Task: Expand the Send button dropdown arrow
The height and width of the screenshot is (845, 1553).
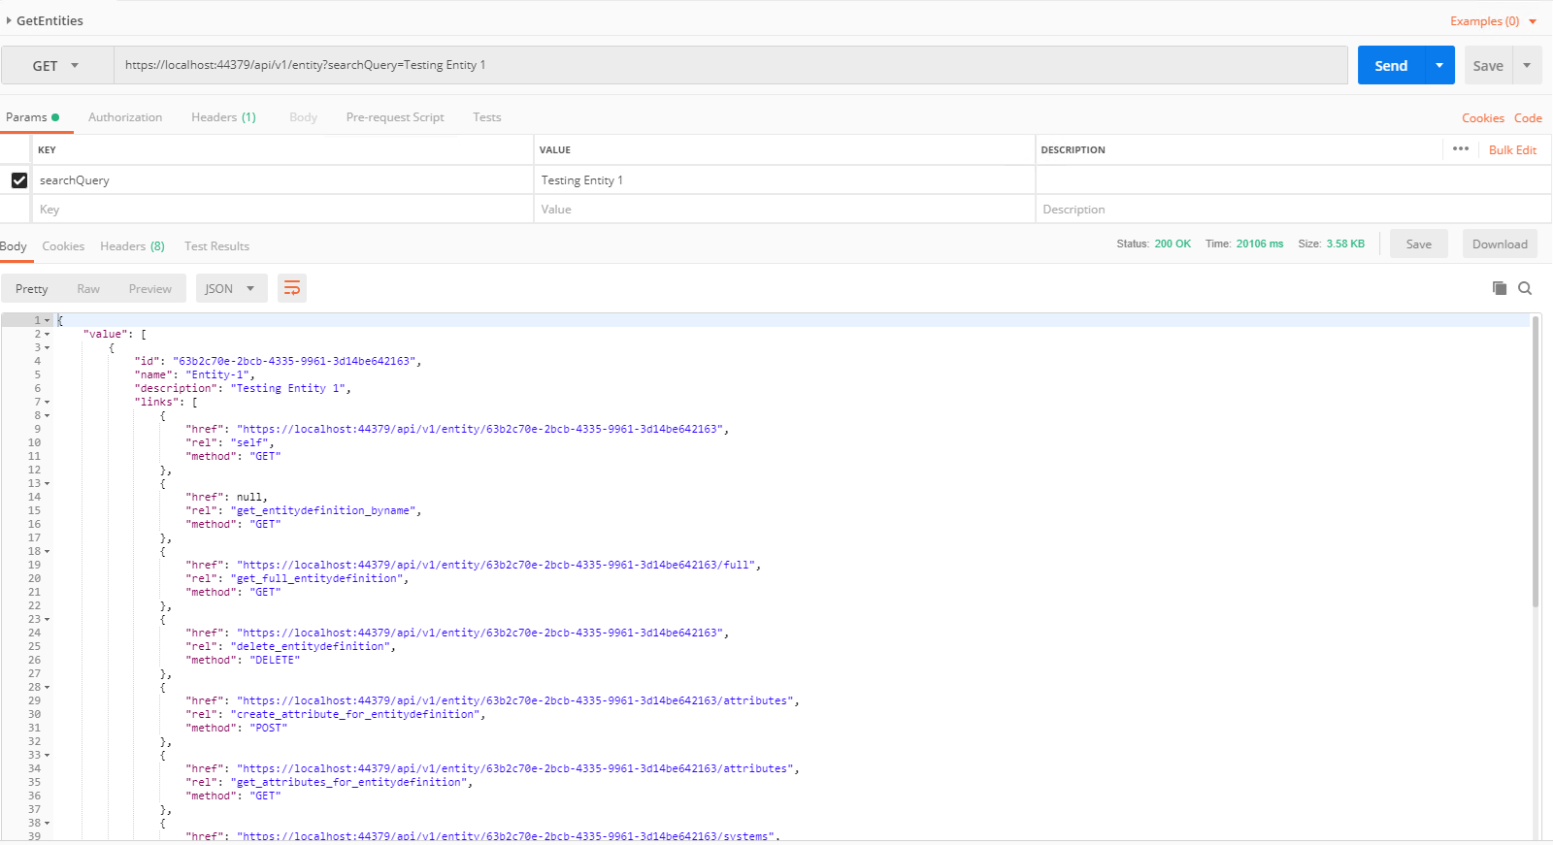Action: (1439, 66)
